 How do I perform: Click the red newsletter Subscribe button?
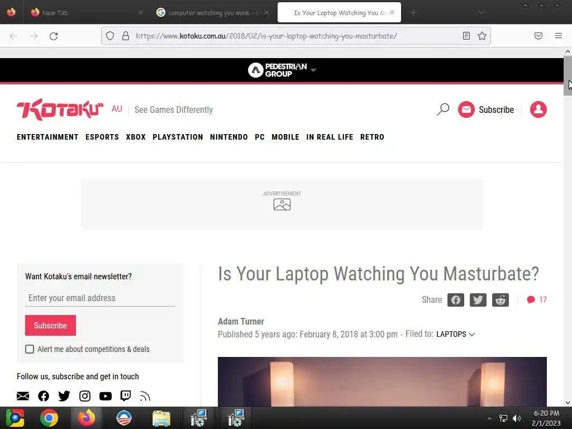[x=50, y=326]
